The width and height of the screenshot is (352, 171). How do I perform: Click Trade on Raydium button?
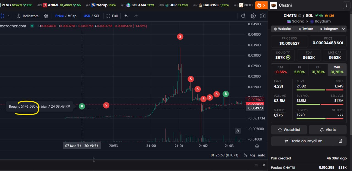303,141
